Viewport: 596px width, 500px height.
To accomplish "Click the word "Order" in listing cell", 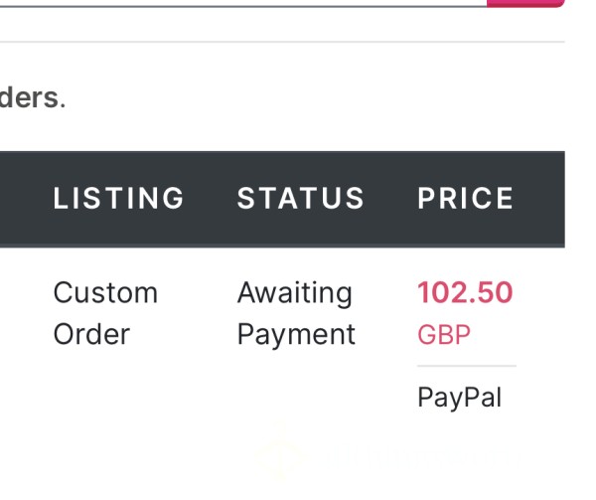I will (x=91, y=335).
